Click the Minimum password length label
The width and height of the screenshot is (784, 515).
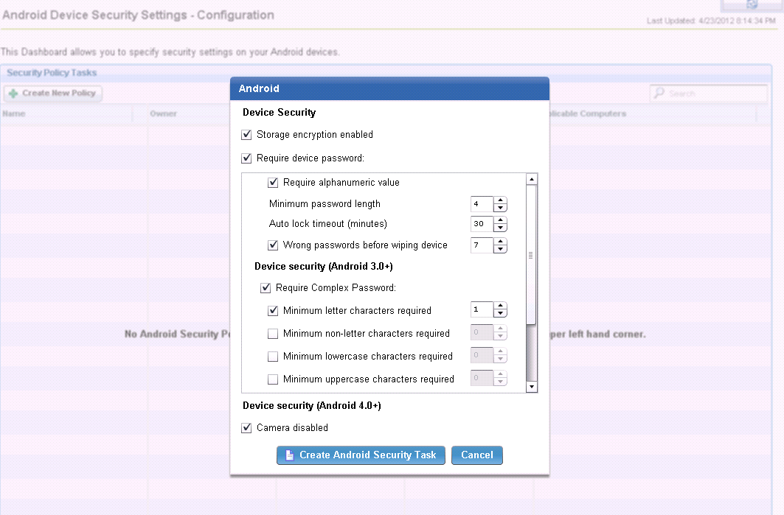coord(325,204)
